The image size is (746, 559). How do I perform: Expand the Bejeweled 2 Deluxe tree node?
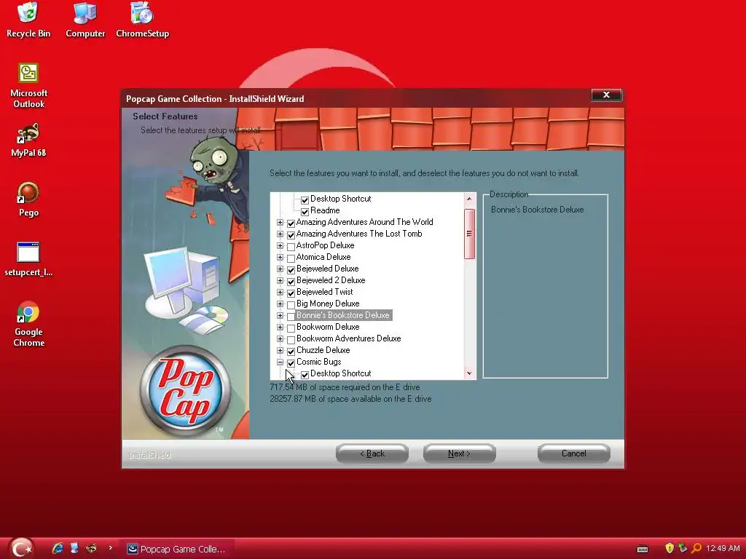pos(280,280)
